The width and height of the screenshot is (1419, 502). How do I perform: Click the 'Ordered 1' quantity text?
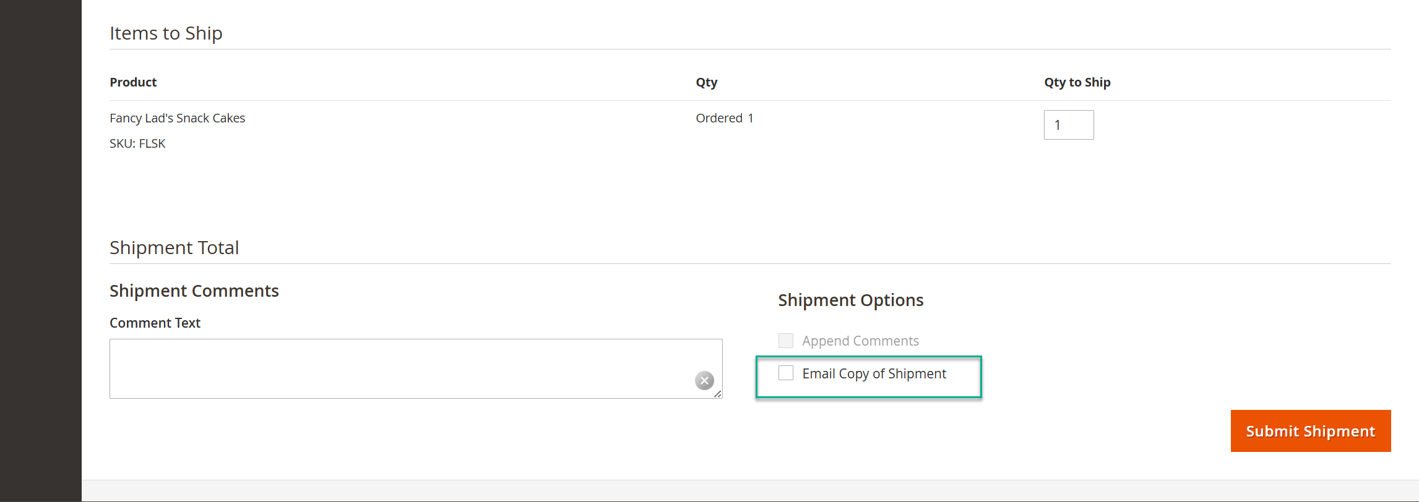[724, 118]
